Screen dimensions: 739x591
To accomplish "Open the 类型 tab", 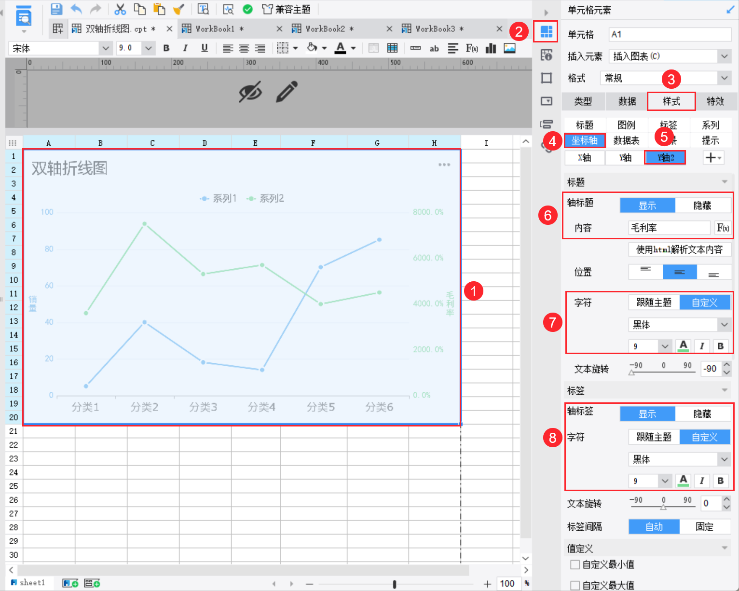I will [x=583, y=101].
